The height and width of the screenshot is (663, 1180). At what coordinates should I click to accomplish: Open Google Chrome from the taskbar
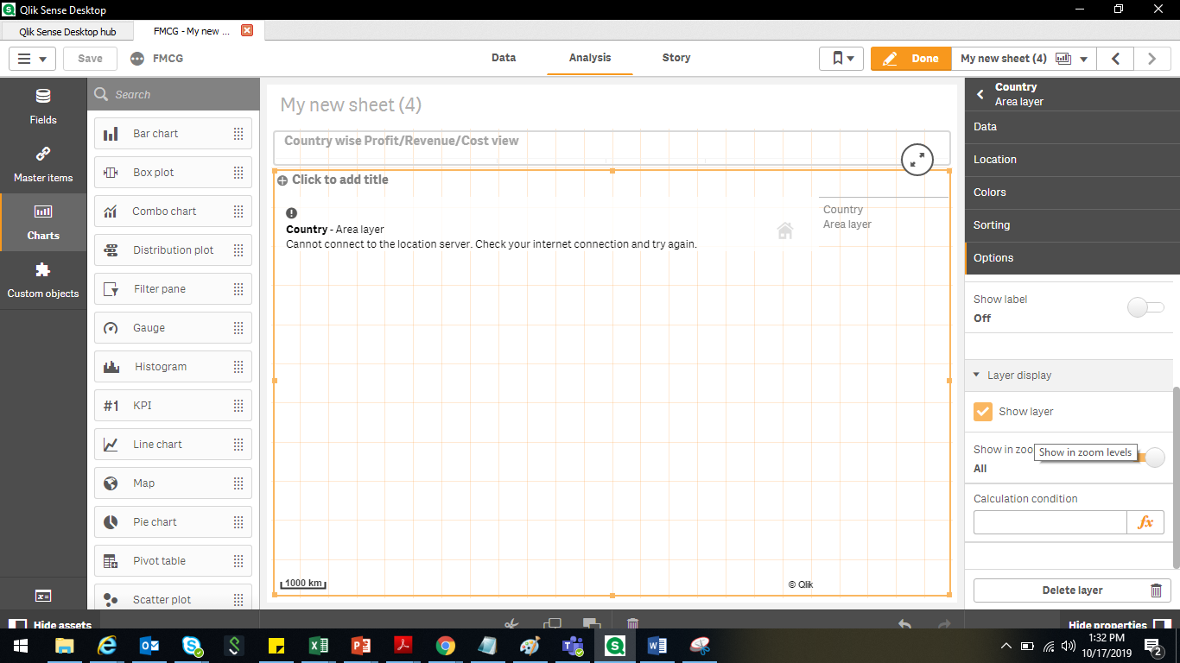pos(445,646)
